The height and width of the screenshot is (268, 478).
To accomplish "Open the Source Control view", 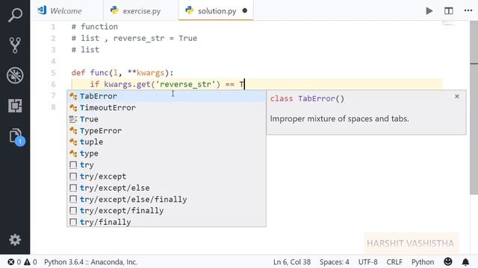I will 15,45.
